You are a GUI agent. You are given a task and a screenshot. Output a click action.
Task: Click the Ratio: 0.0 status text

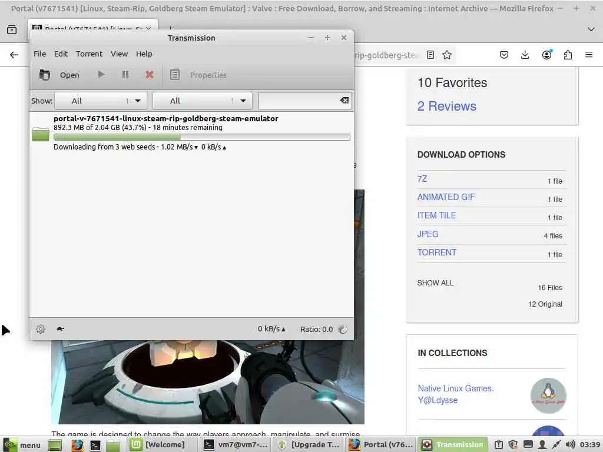(316, 329)
